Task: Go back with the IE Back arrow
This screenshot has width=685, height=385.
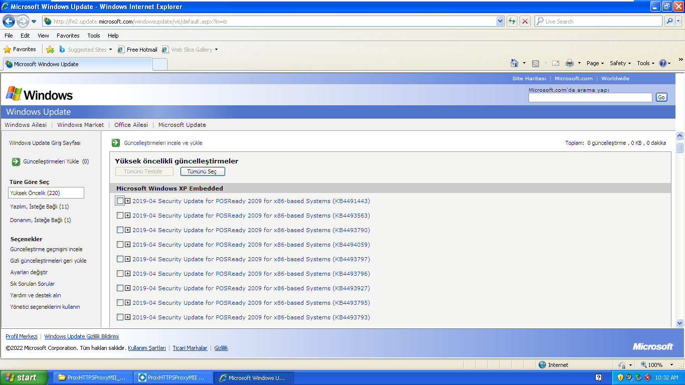Action: click(9, 22)
